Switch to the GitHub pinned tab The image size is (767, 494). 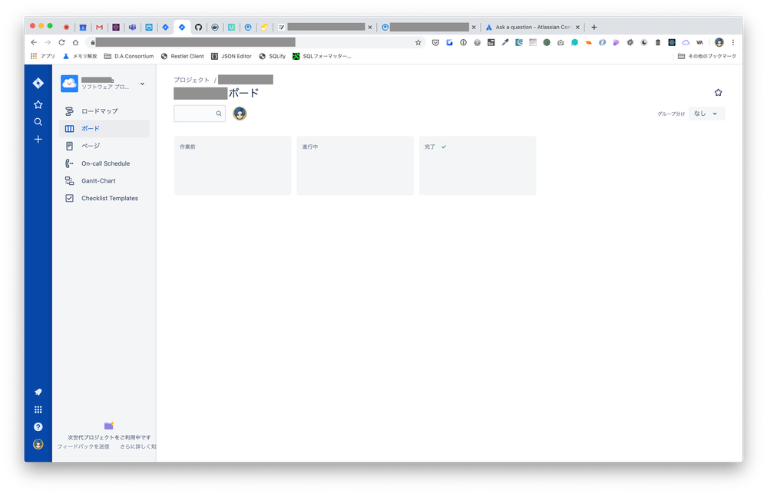point(198,28)
